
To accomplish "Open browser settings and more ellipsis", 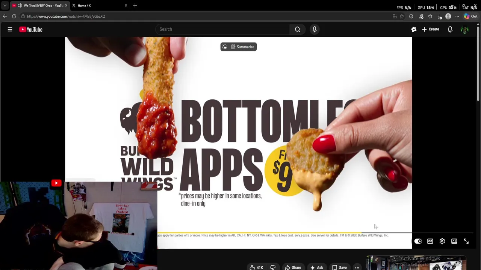I will (x=457, y=16).
